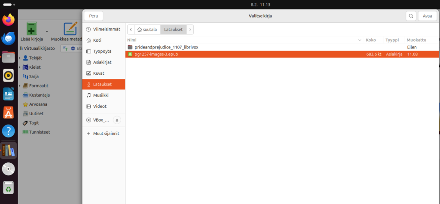
Task: Expand the Tekijät tree node
Action: [20, 58]
